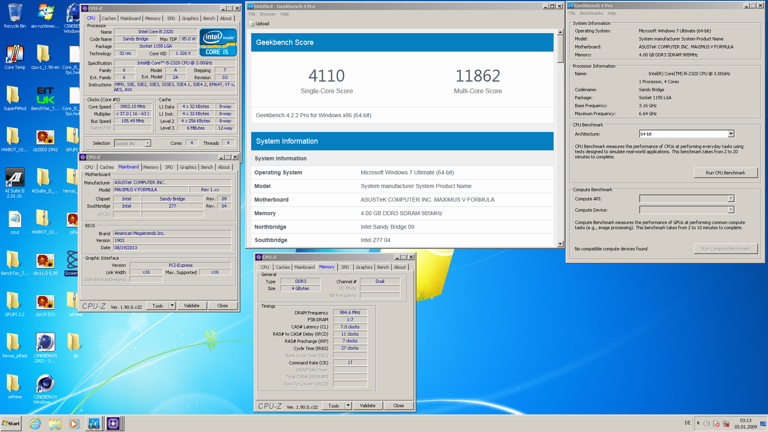Click the Core Speed 3903.10 MHz field

pos(133,106)
